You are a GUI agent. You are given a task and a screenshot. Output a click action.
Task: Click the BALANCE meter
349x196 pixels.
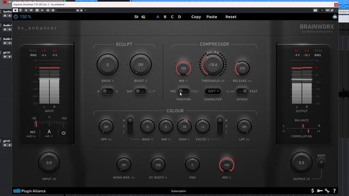(302, 126)
